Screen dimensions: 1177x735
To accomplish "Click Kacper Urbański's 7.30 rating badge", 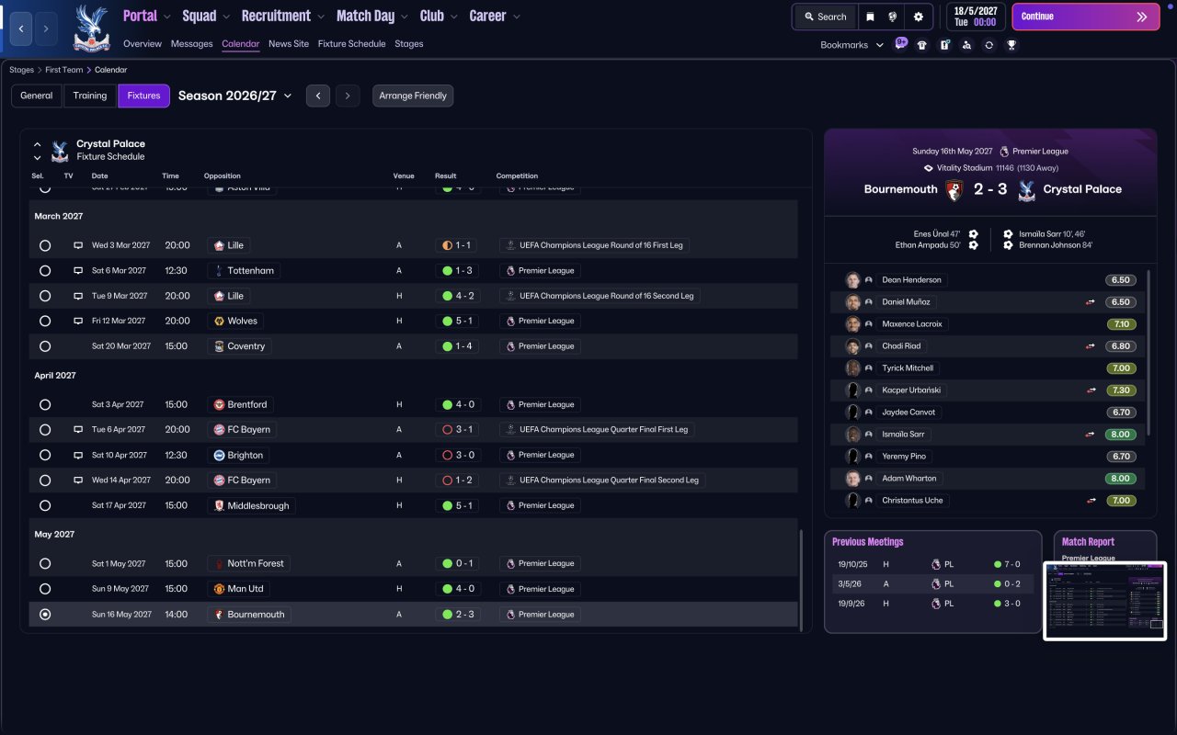I will tap(1121, 390).
